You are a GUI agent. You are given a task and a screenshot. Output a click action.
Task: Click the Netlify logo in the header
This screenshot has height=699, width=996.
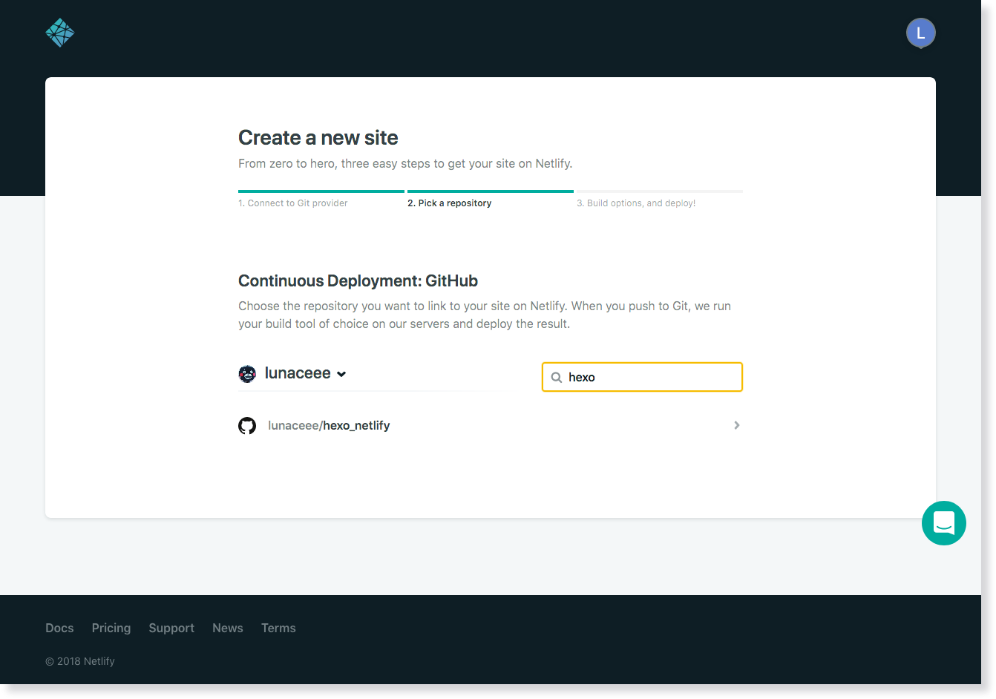[x=59, y=32]
